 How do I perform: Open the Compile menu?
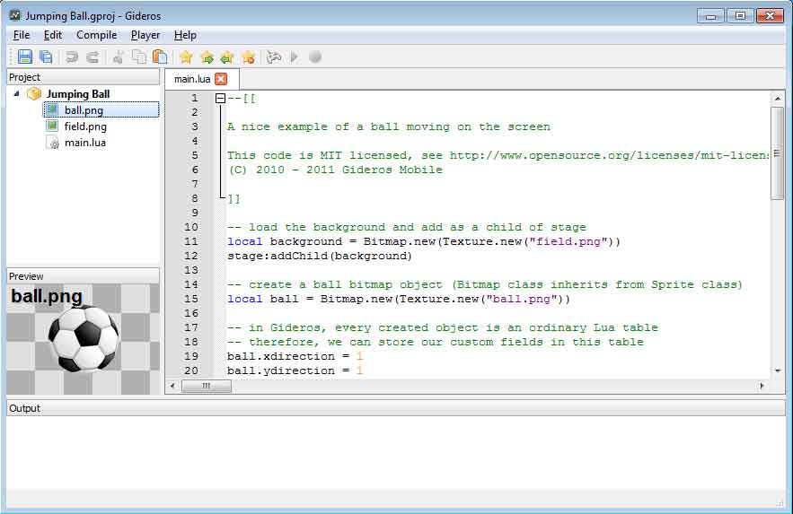pos(96,35)
